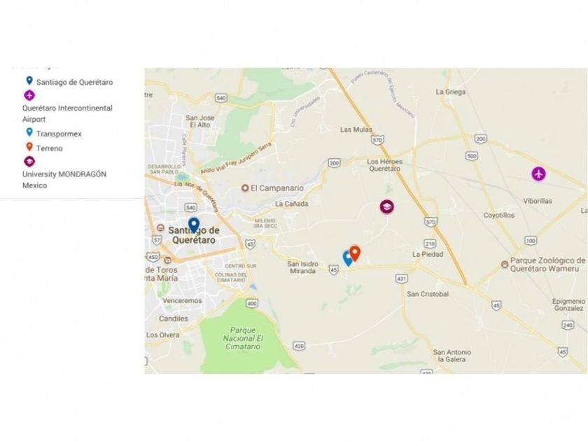Click the MILENIO 3RA SECC label

pos(265,223)
